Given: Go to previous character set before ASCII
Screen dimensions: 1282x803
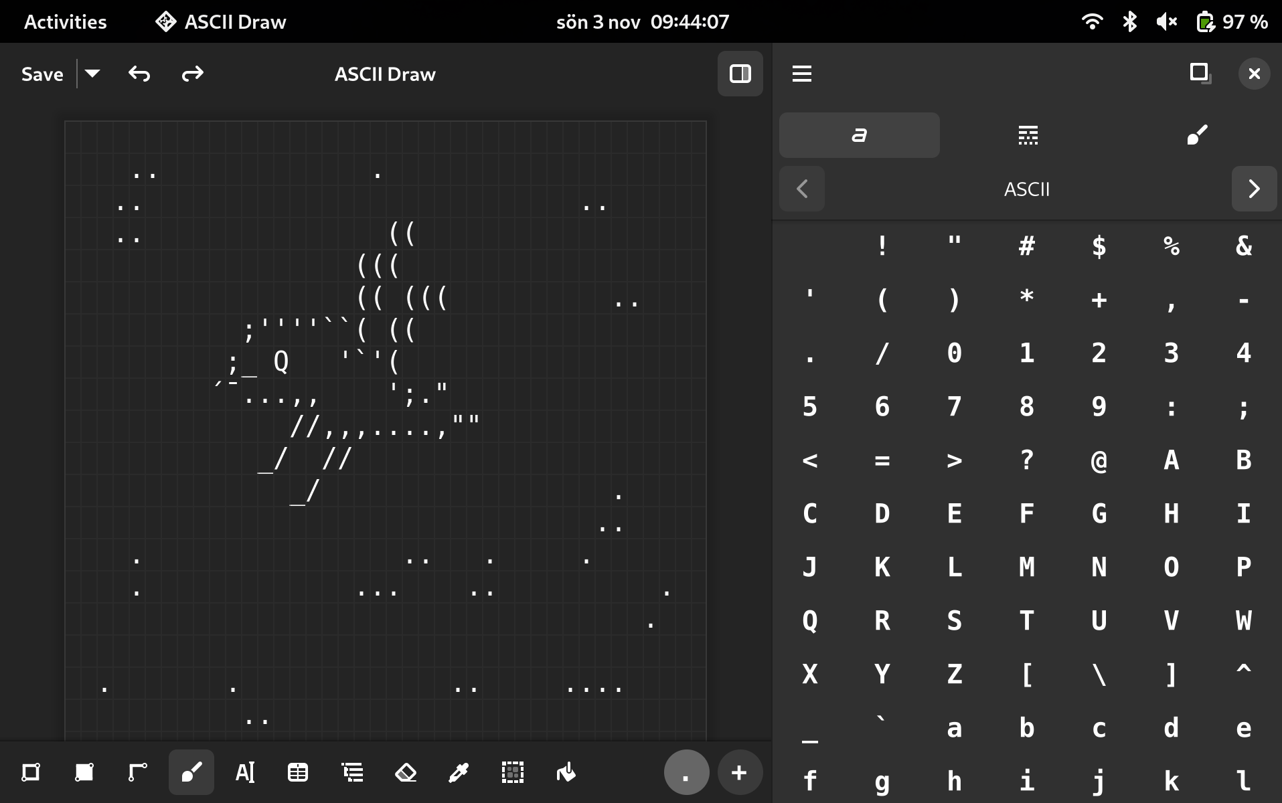Looking at the screenshot, I should 802,189.
